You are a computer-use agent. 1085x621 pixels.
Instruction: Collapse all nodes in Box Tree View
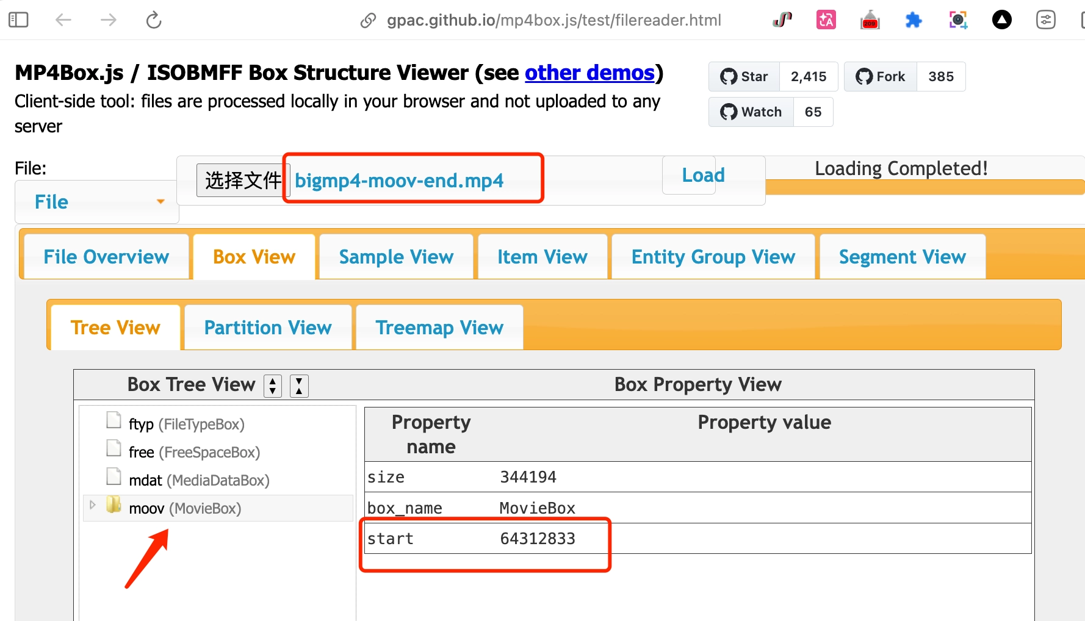point(299,386)
